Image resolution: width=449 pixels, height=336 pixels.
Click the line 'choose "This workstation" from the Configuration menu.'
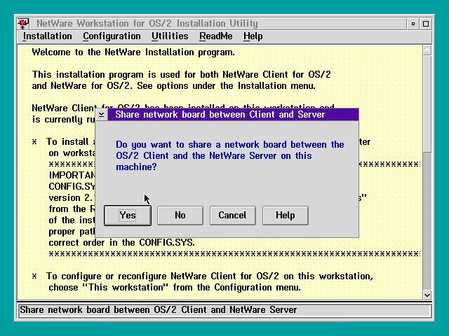click(175, 288)
